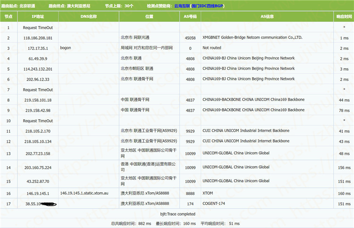
Task: Click the AS信息 column header
Action: (x=267, y=16)
